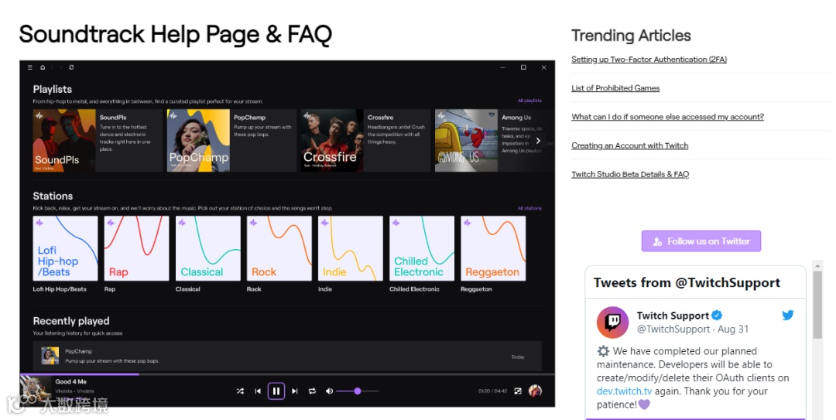Click the SoundPls playlist title text
836x420 pixels.
(x=113, y=118)
